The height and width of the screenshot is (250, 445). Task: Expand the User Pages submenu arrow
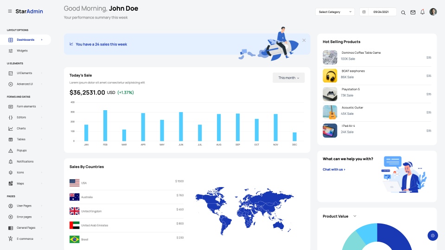(x=42, y=206)
